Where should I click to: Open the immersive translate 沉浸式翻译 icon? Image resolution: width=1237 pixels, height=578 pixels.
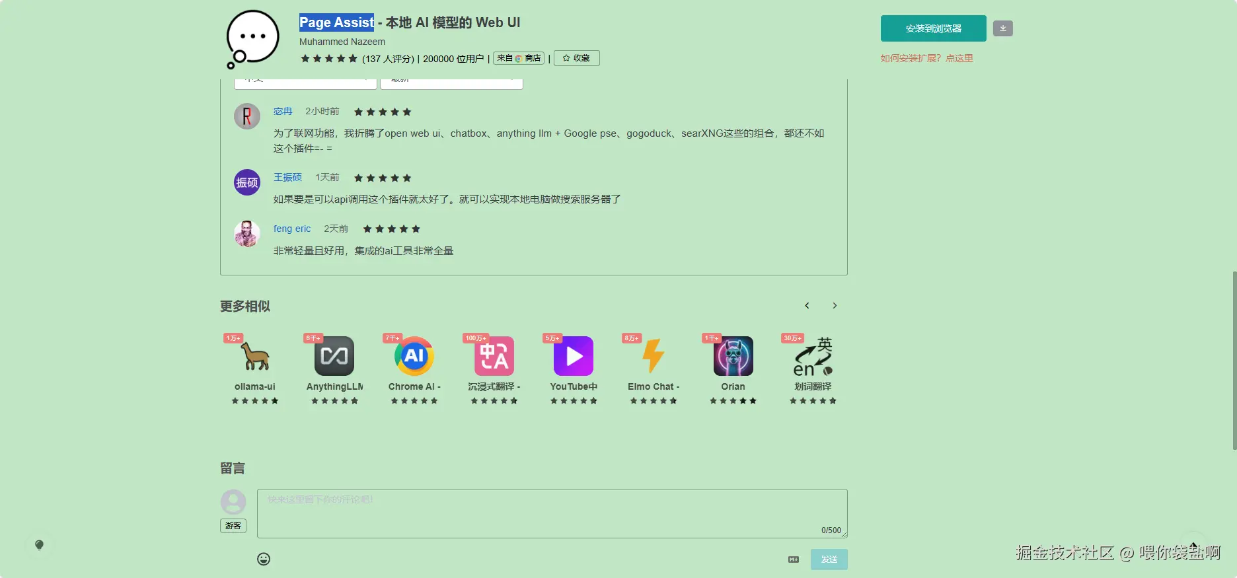click(494, 356)
